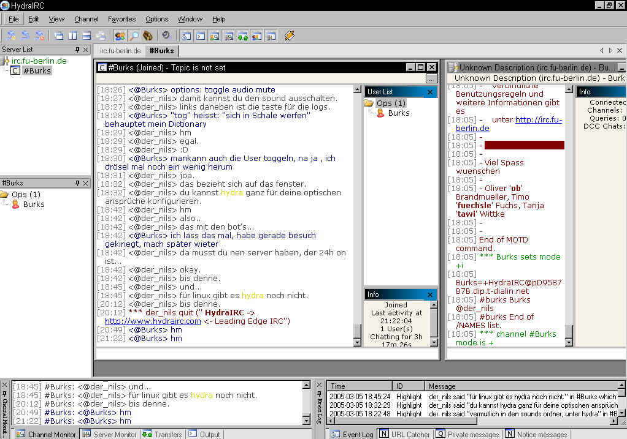The height and width of the screenshot is (439, 627).
Task: Collapse Ops (1) group in User List
Action: click(x=391, y=103)
